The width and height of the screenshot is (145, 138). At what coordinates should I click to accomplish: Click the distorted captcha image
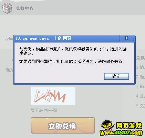click(x=53, y=96)
